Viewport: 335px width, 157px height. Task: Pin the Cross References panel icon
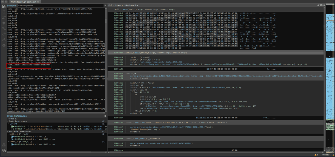[x=105, y=116]
